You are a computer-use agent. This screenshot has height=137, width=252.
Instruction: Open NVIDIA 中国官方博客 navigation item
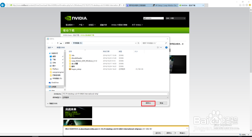point(119,25)
